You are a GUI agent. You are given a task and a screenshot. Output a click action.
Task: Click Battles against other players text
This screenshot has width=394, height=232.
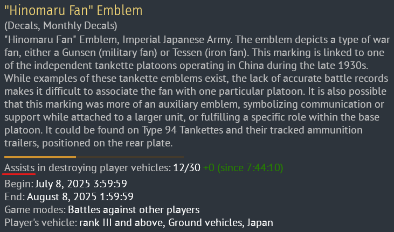click(x=134, y=209)
